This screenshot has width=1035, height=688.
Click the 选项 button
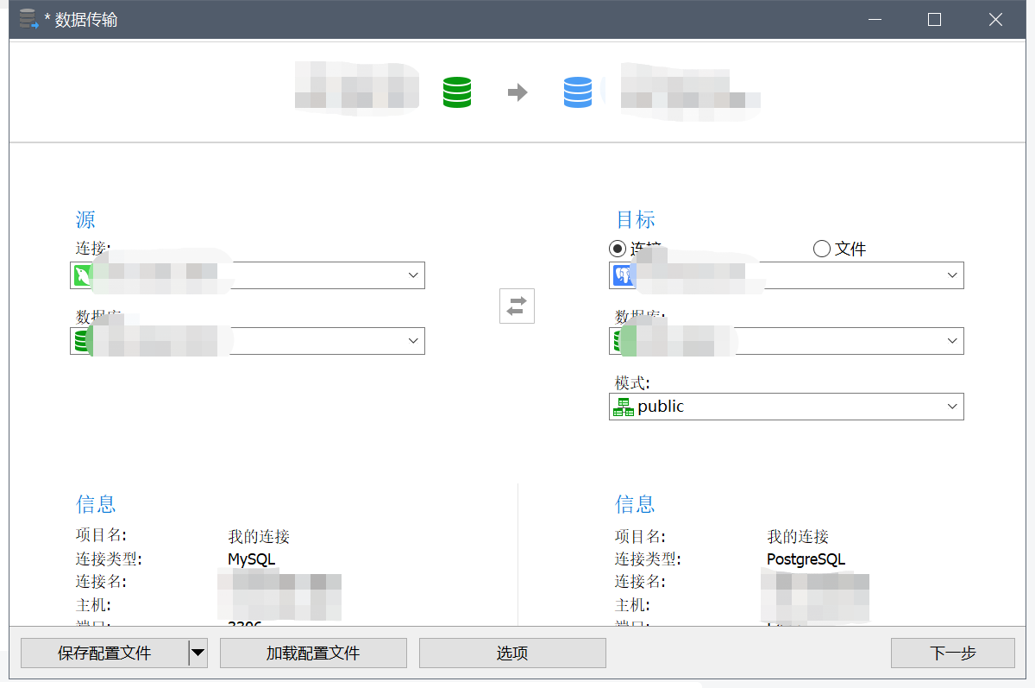tap(512, 653)
